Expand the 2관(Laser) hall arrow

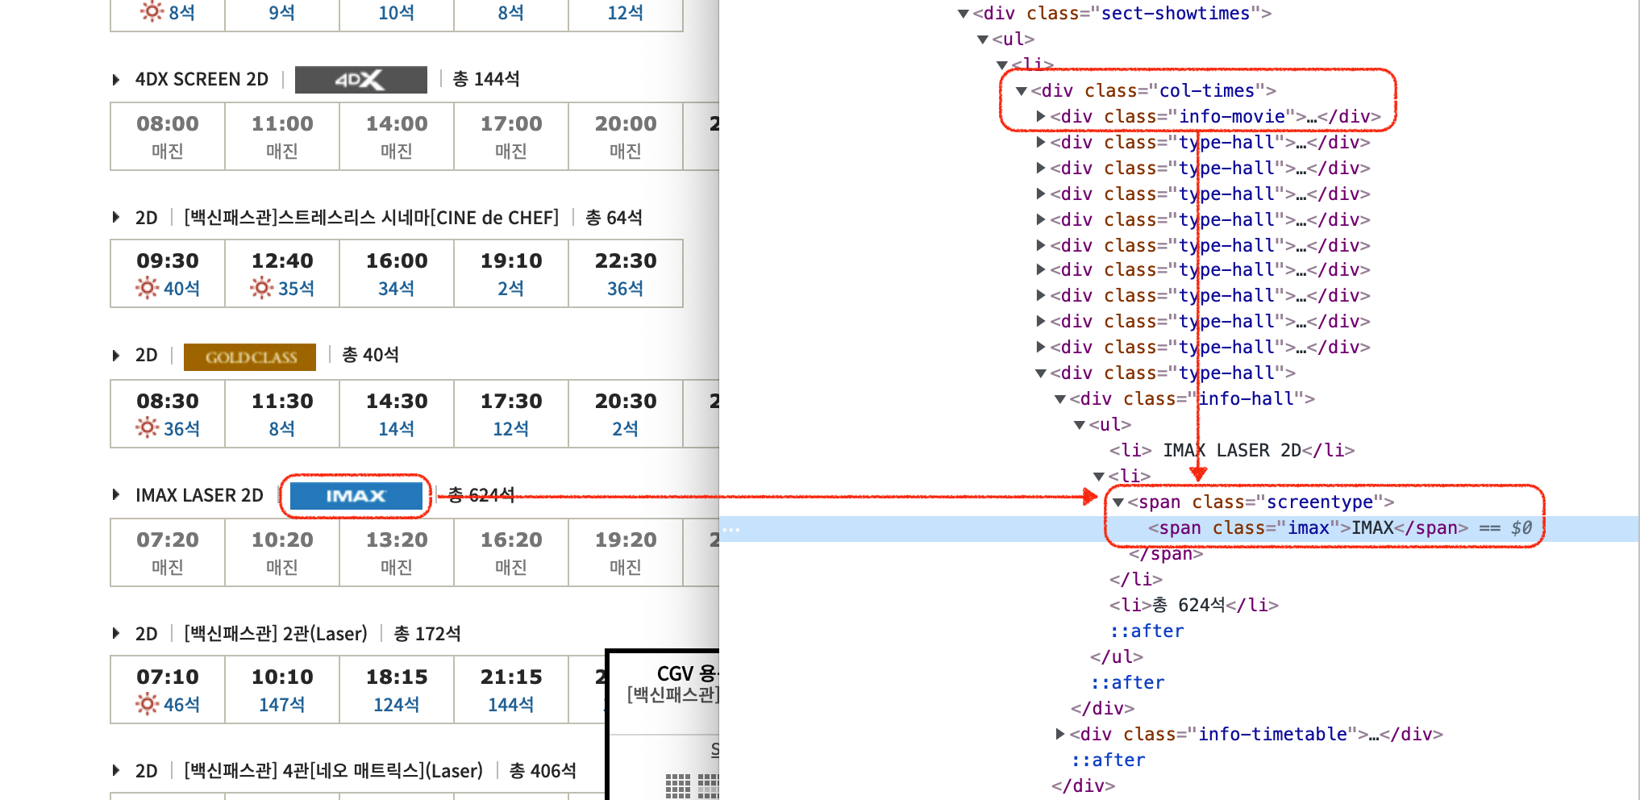pos(116,634)
